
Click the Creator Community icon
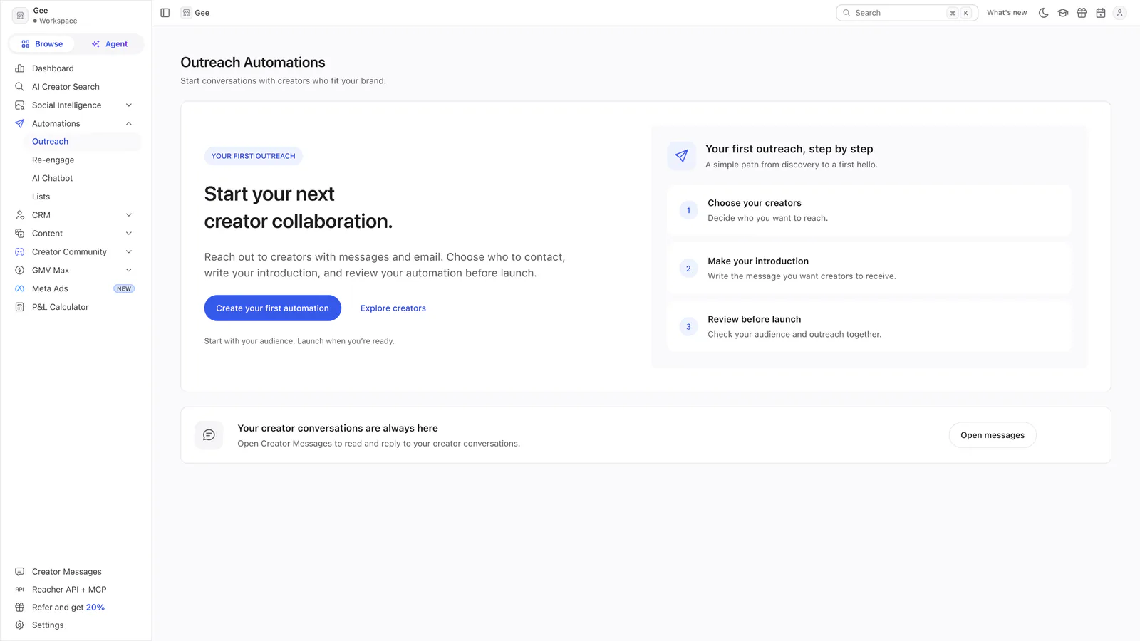19,252
